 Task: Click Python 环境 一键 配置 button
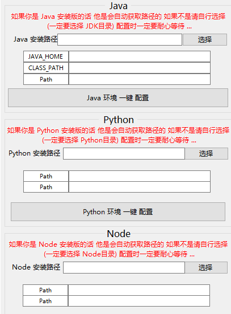point(118,211)
